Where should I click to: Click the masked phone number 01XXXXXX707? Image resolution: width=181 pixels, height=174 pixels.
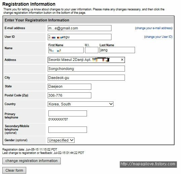click(x=58, y=119)
